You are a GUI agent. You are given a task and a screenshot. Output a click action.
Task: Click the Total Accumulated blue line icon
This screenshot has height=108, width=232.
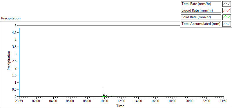tap(226, 24)
